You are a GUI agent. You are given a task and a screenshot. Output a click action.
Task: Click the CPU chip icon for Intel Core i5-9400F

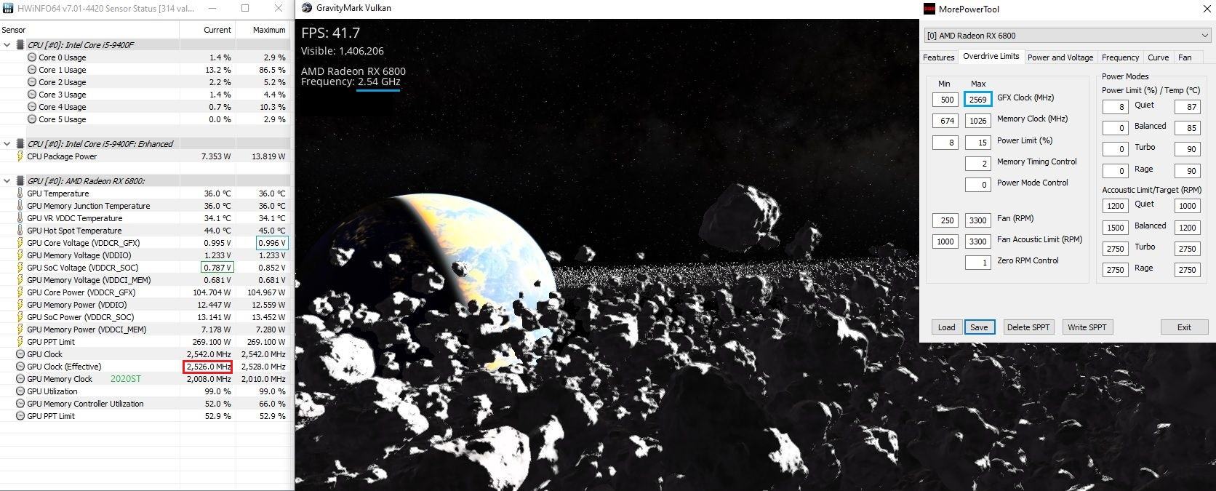click(x=20, y=45)
